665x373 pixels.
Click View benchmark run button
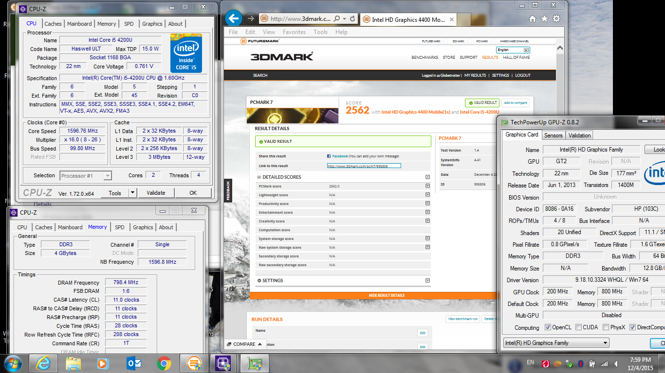click(x=463, y=319)
